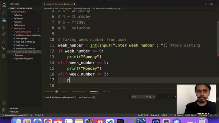The image size is (219, 123).
Task: Open Chrome from the dock
Action: coord(48,121)
